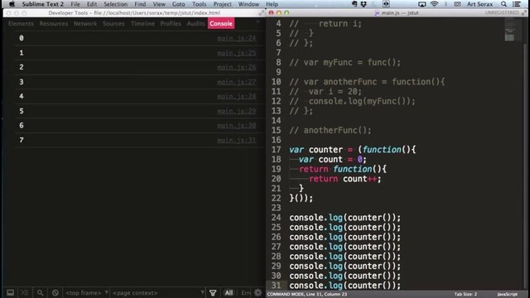
Task: Open the Project menu
Action: point(223,4)
